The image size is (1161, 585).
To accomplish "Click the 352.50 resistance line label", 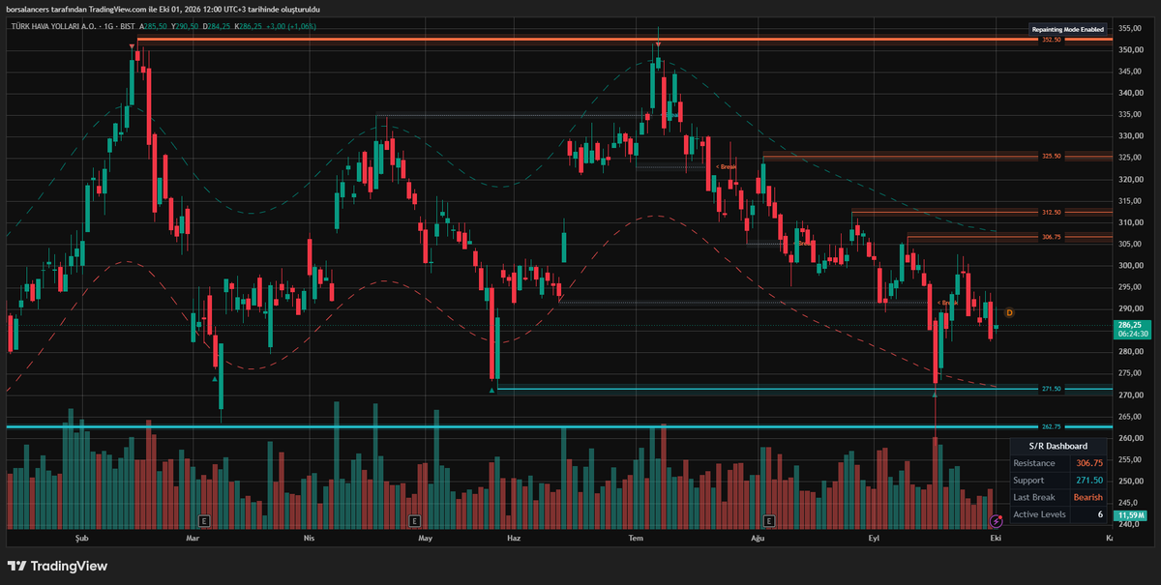I will (x=1051, y=40).
